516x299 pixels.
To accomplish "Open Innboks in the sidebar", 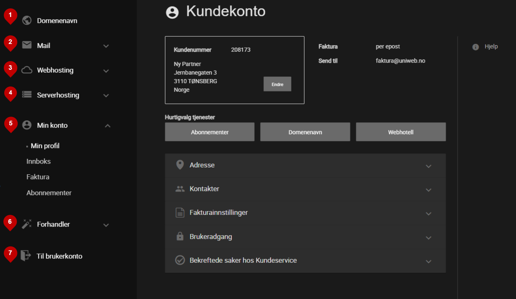I will [x=39, y=161].
